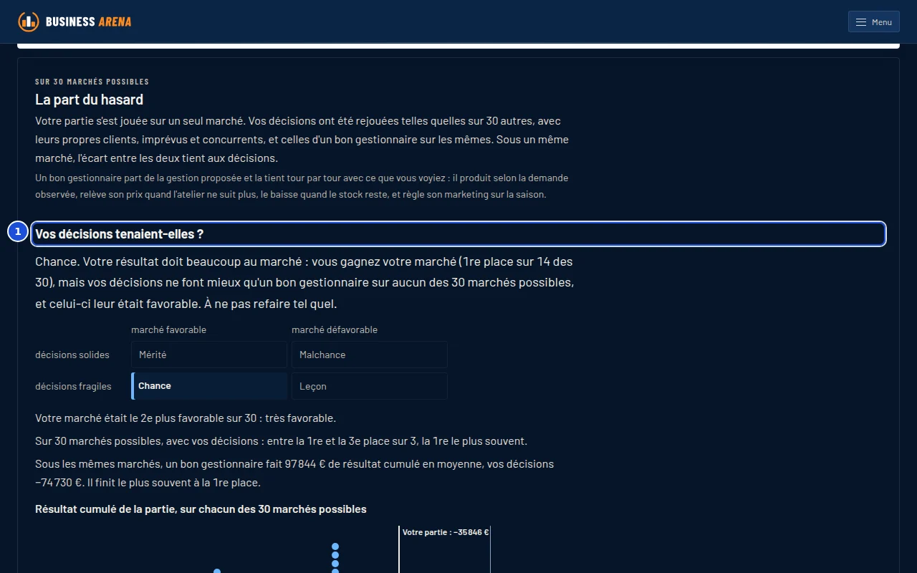
Task: Click the "La part du hasard" title
Action: coord(90,100)
